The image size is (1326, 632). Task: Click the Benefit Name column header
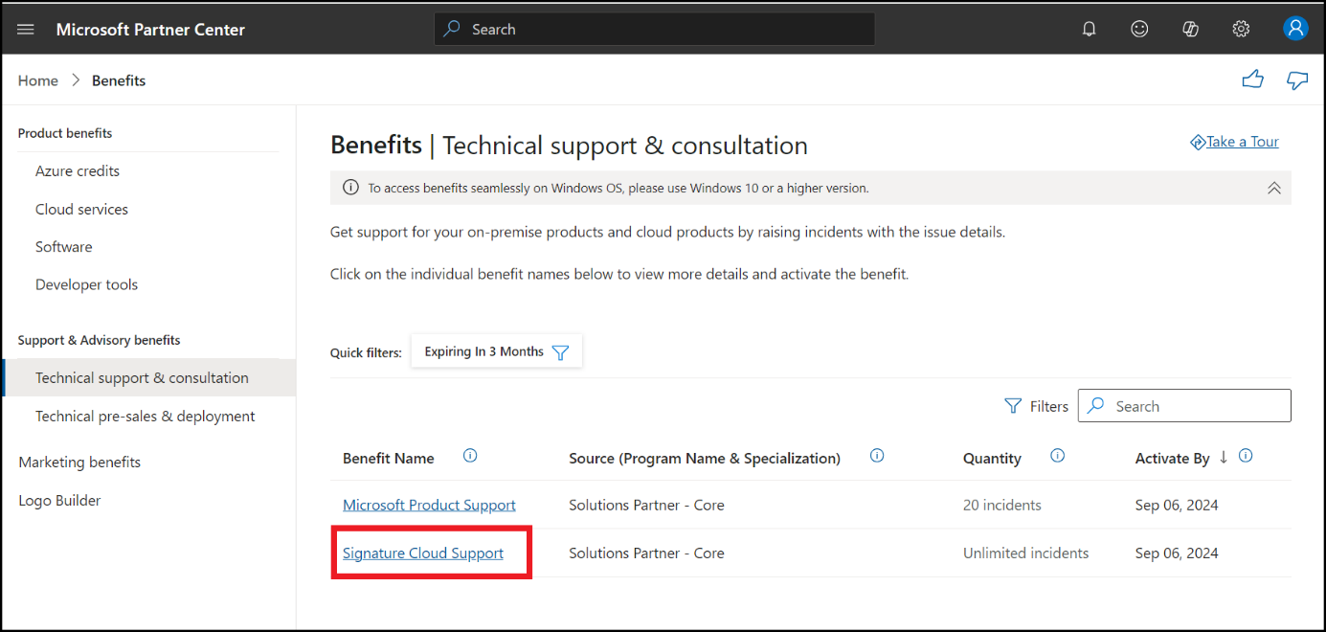point(389,458)
